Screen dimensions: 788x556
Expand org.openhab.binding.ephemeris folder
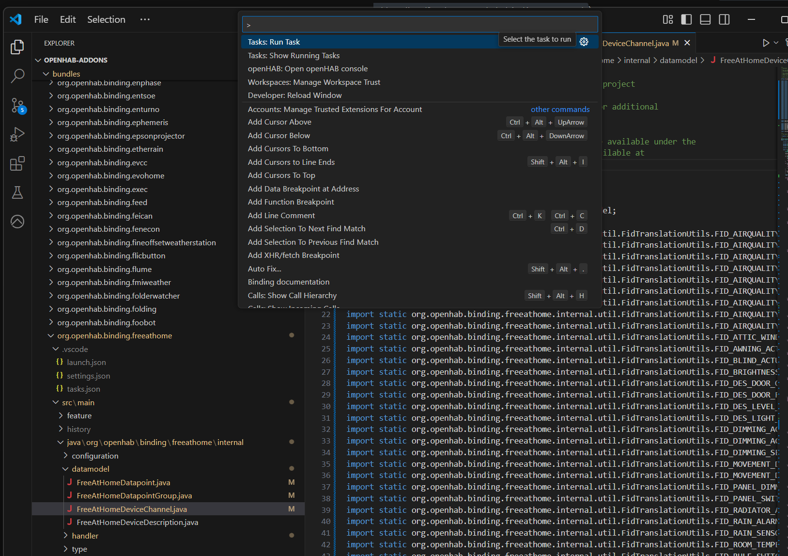click(x=113, y=122)
